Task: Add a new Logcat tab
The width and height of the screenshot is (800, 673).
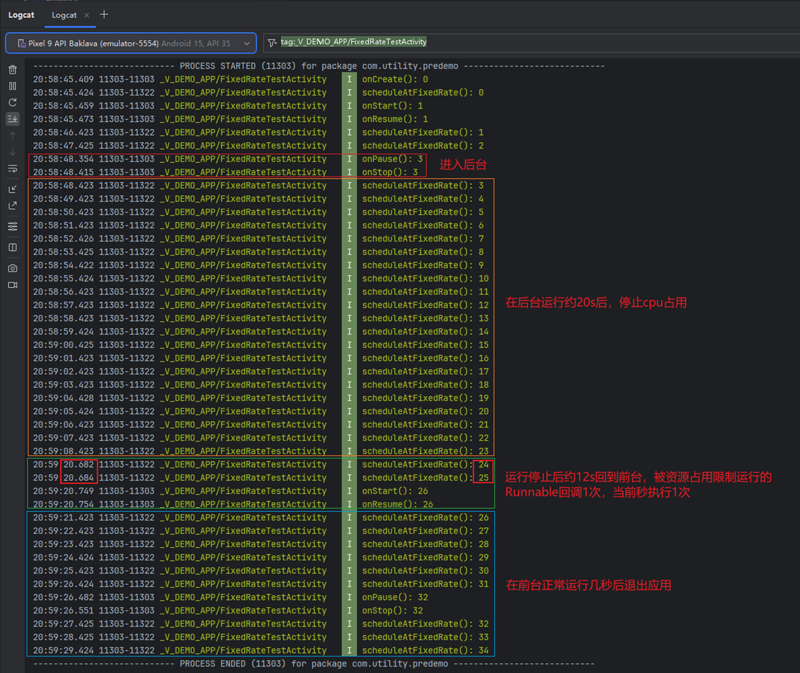Action: 104,15
